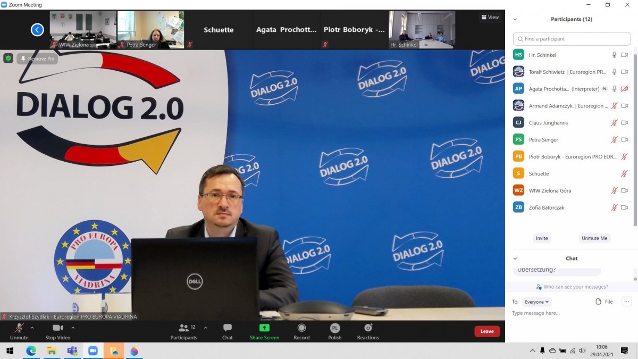
Task: Click Piotr Boboryk's muted microphone icon
Action: pos(625,157)
